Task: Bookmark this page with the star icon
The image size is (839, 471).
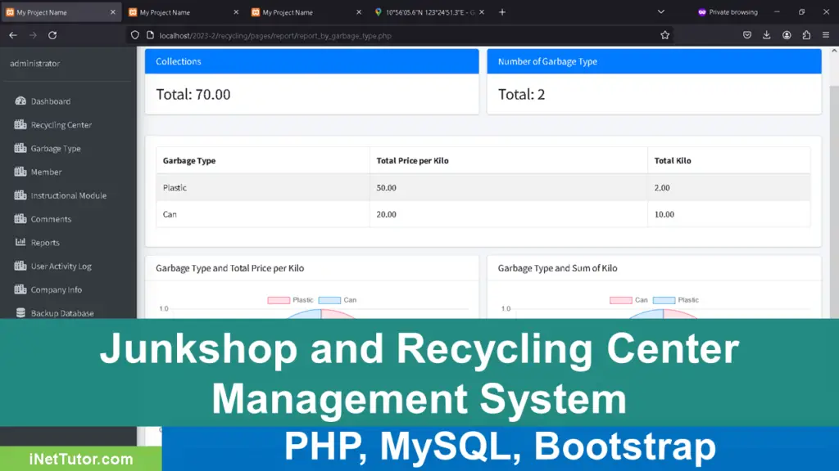Action: [664, 35]
